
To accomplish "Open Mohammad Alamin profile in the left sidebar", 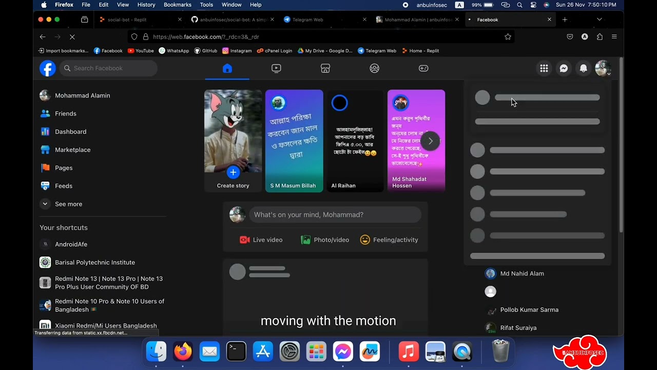I will [x=103, y=96].
